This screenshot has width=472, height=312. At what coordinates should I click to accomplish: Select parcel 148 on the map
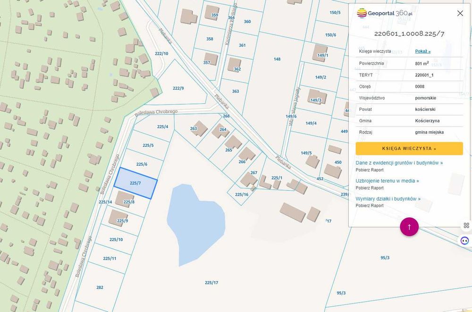click(277, 59)
